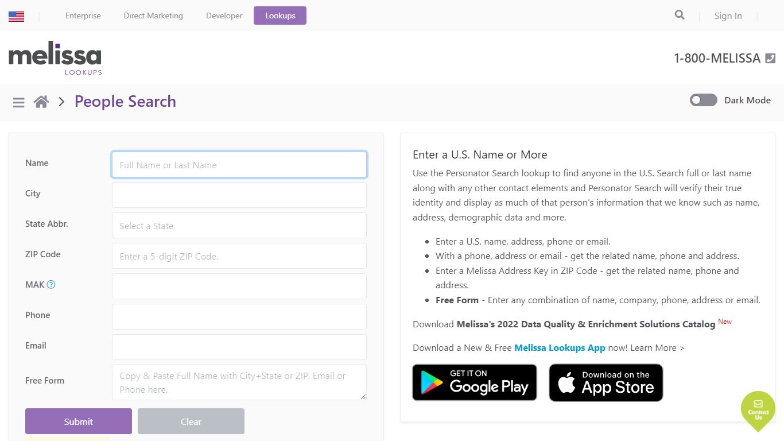Click the Melissa Lookups logo
784x441 pixels.
[55, 58]
